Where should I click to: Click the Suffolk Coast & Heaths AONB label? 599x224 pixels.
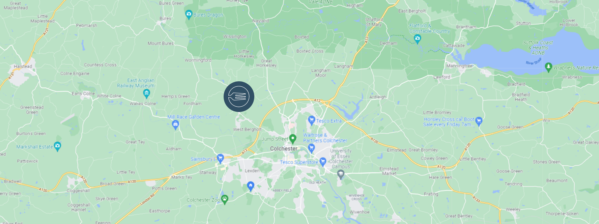(538, 48)
